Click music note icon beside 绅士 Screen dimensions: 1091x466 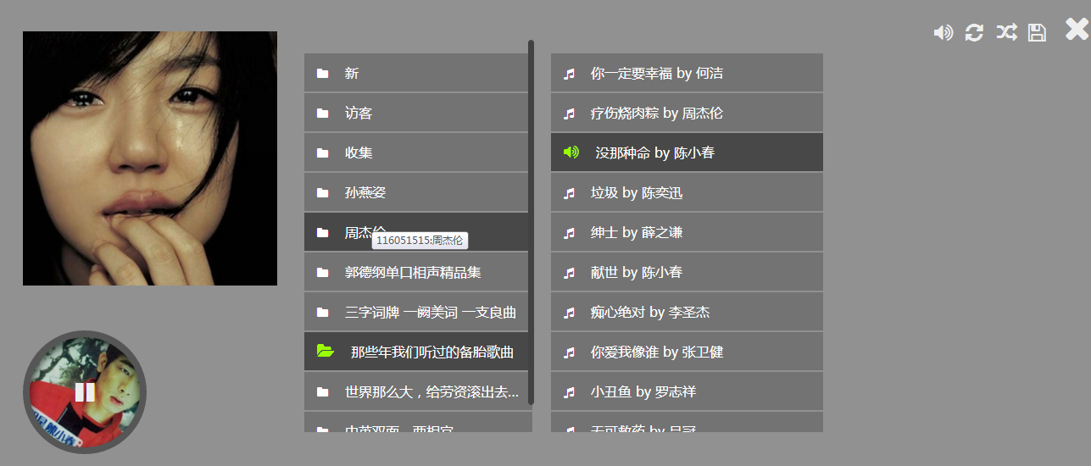(x=570, y=233)
